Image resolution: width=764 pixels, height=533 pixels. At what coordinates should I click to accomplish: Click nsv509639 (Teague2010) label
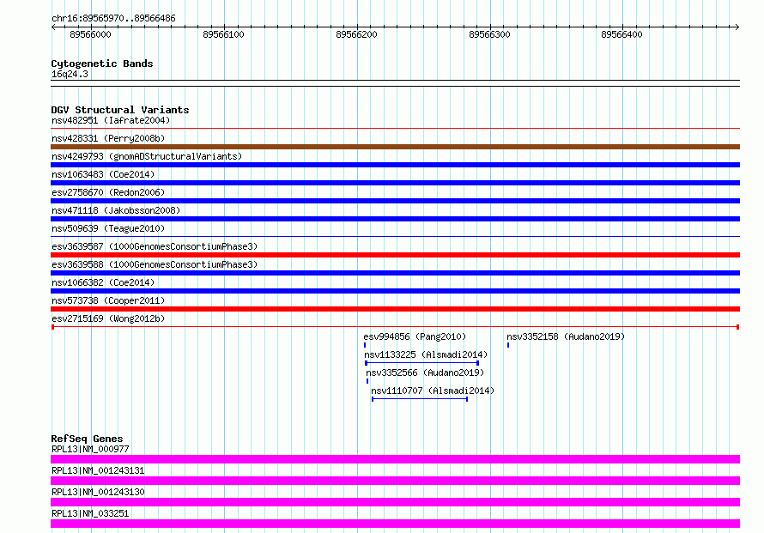coord(108,228)
